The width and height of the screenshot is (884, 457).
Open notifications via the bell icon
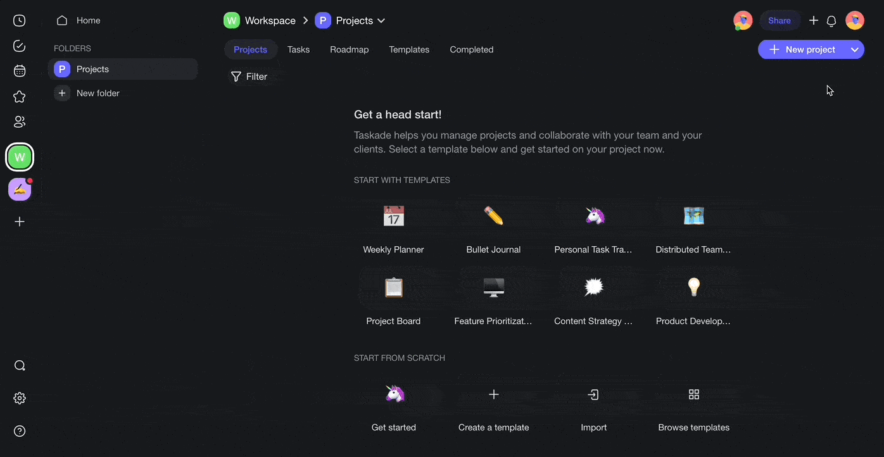pyautogui.click(x=831, y=20)
